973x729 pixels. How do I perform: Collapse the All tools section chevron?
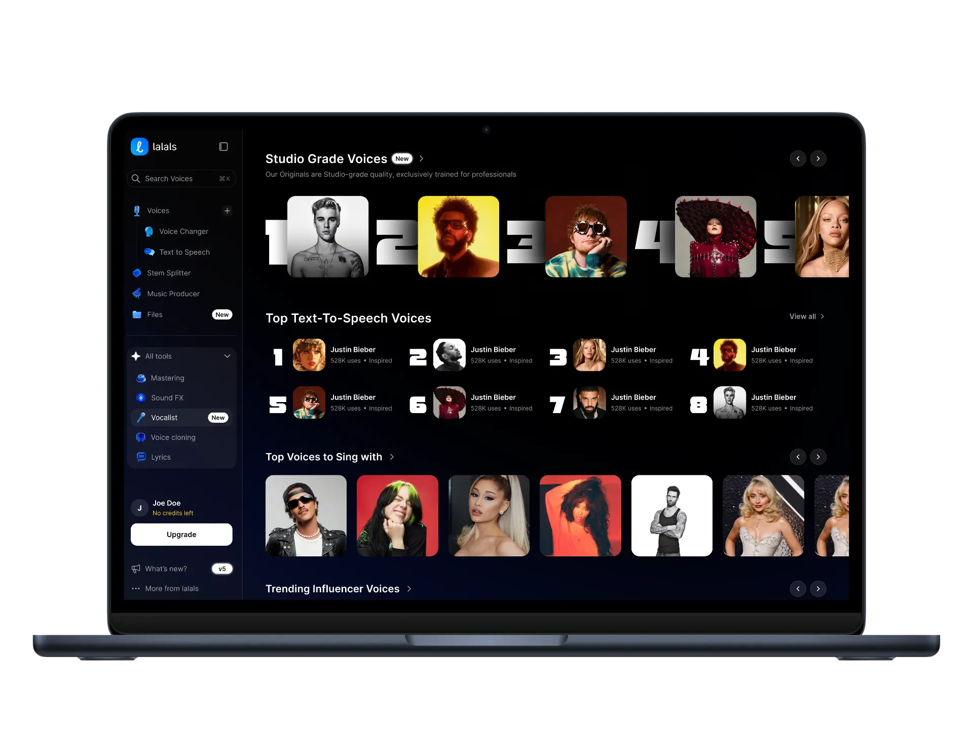click(x=227, y=356)
